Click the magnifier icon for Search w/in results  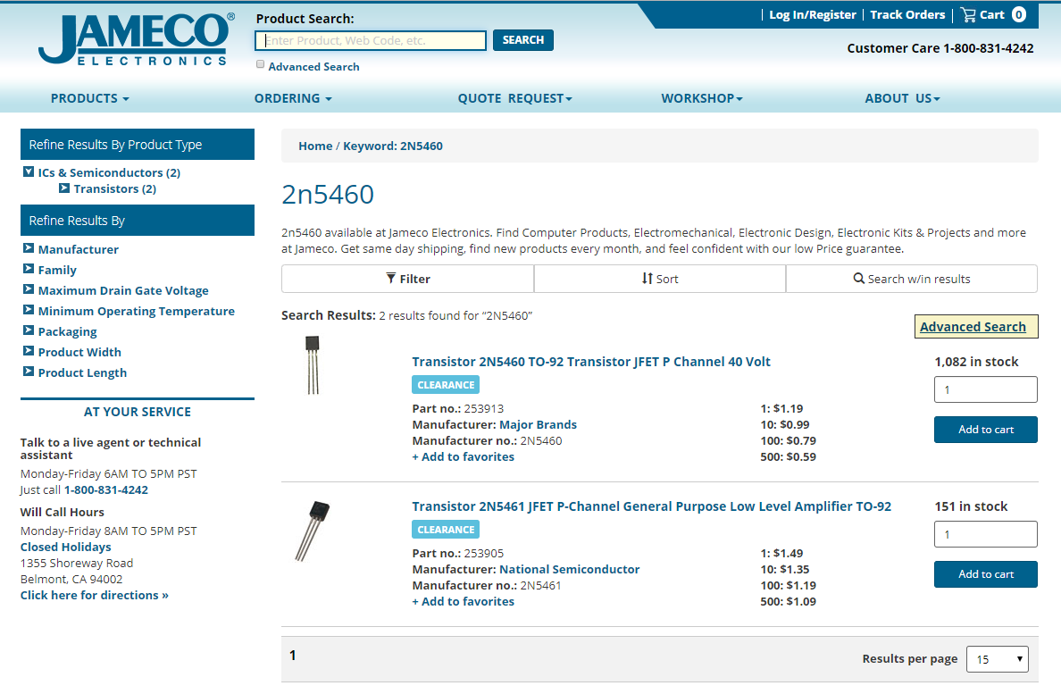point(858,278)
